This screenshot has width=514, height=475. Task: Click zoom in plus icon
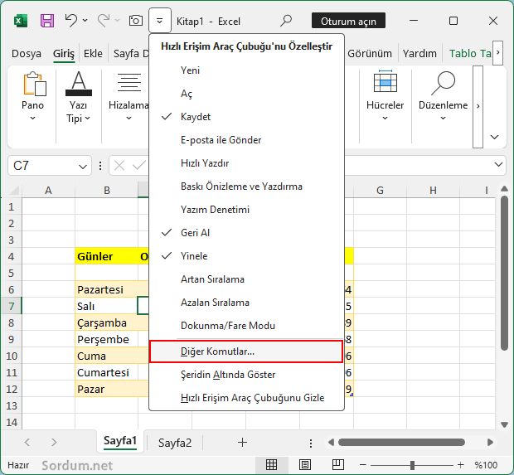pyautogui.click(x=461, y=465)
